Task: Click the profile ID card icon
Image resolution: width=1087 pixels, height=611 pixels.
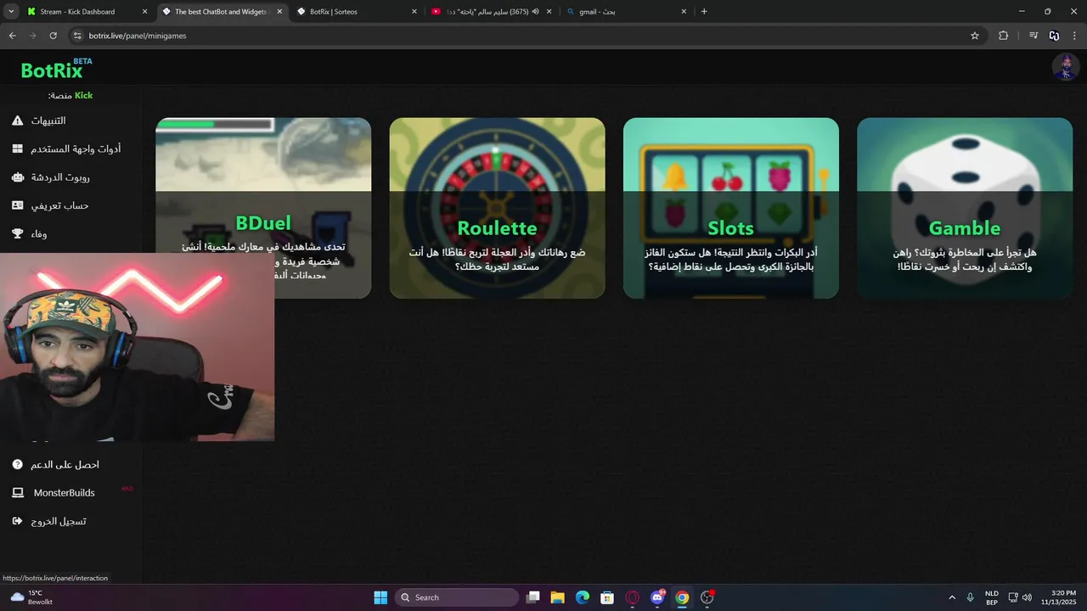Action: tap(17, 205)
